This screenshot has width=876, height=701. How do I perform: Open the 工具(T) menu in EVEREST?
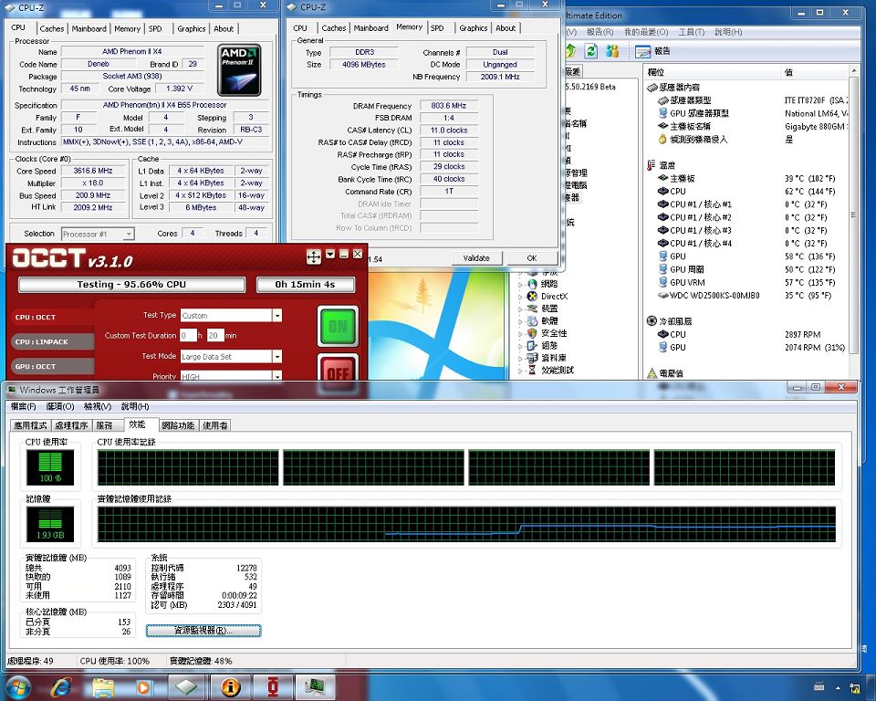(691, 32)
